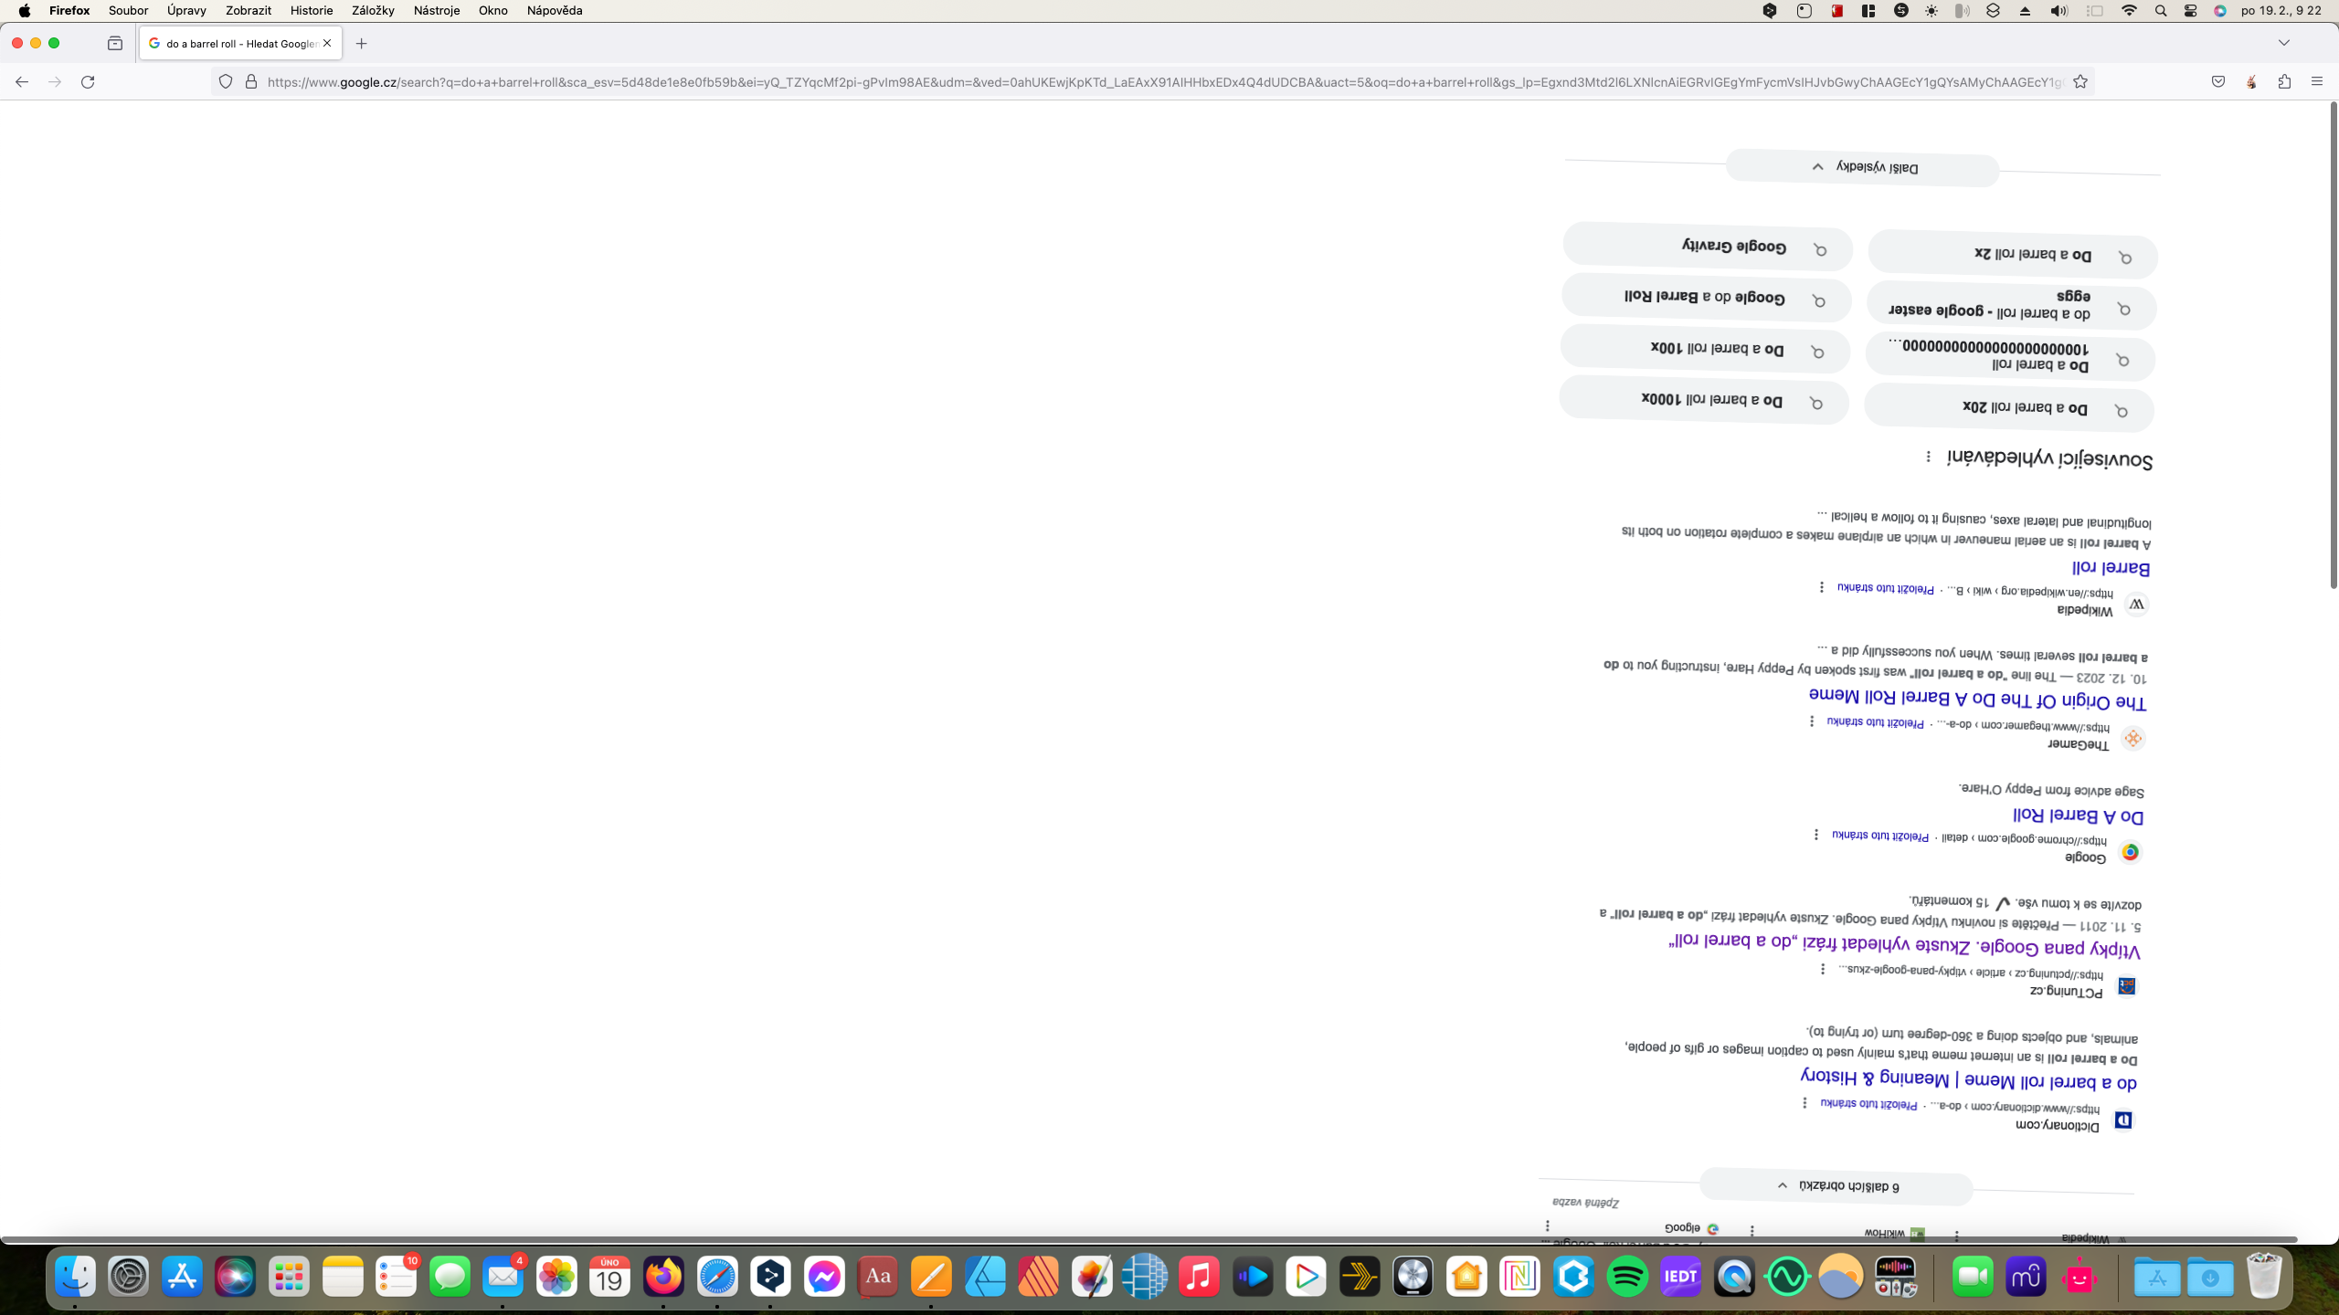Open the Save to Pocket icon

click(2218, 82)
